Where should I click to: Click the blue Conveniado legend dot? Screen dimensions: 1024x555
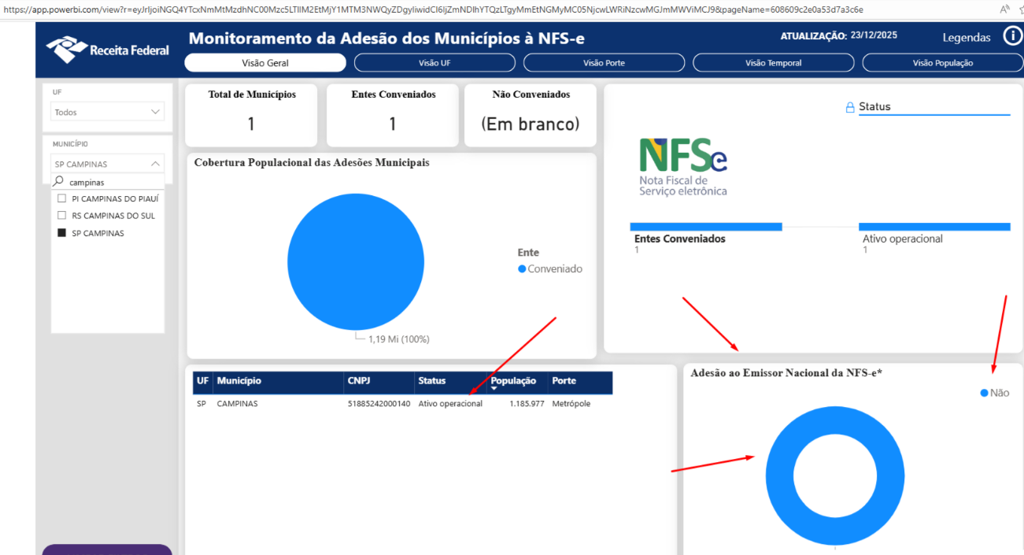[x=522, y=269]
